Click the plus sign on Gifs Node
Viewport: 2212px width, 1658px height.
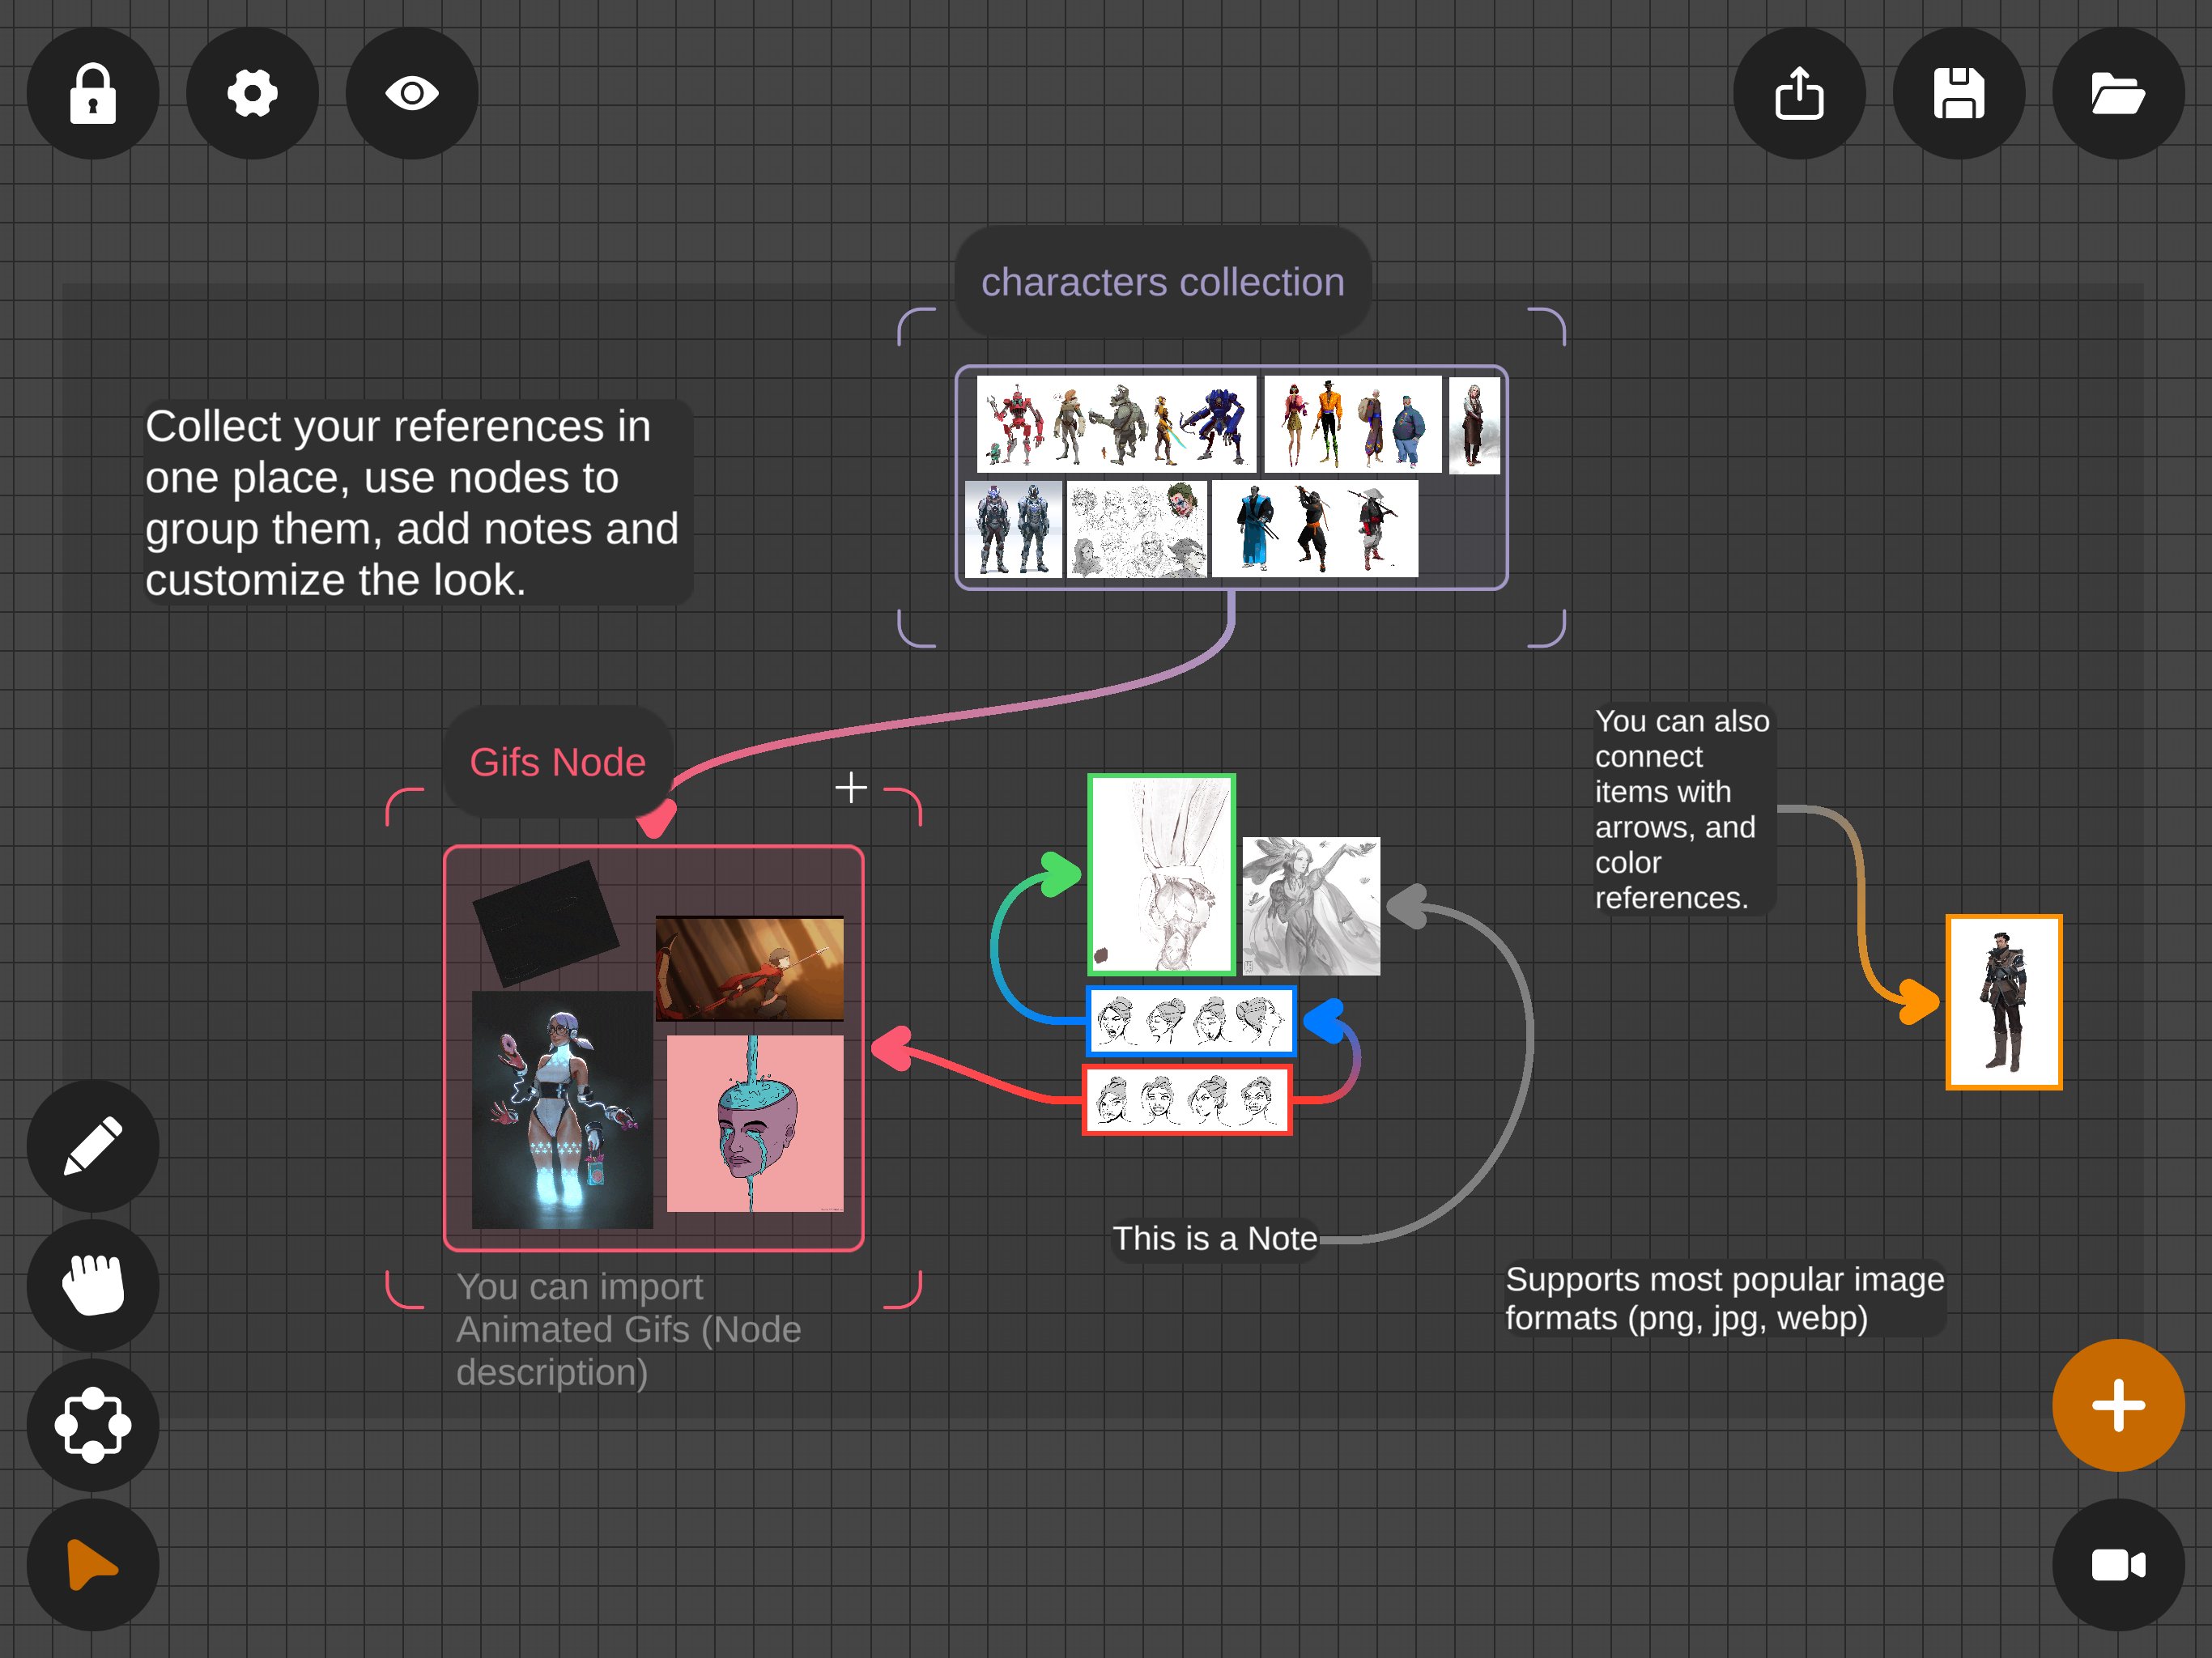(x=851, y=787)
